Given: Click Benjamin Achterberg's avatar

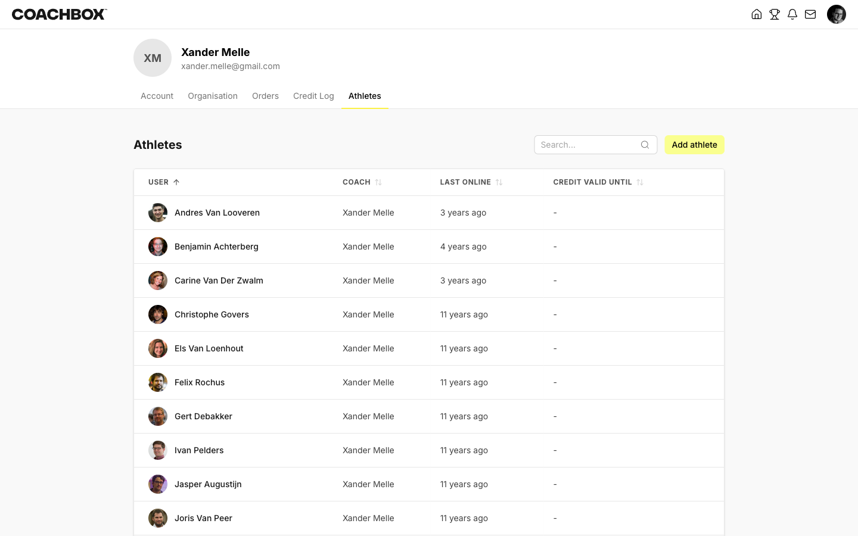Looking at the screenshot, I should pos(158,247).
